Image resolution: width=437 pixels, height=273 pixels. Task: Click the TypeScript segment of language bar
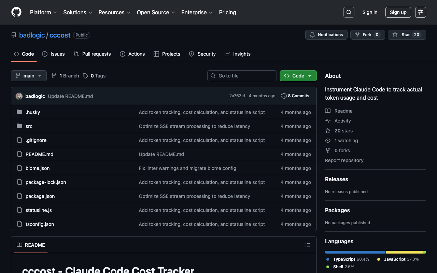tap(355, 252)
